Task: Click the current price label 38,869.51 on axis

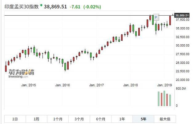Action: click(x=182, y=16)
